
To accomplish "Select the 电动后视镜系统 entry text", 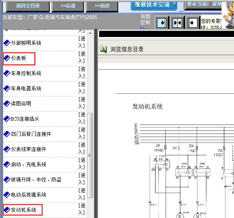I will pos(28,195).
